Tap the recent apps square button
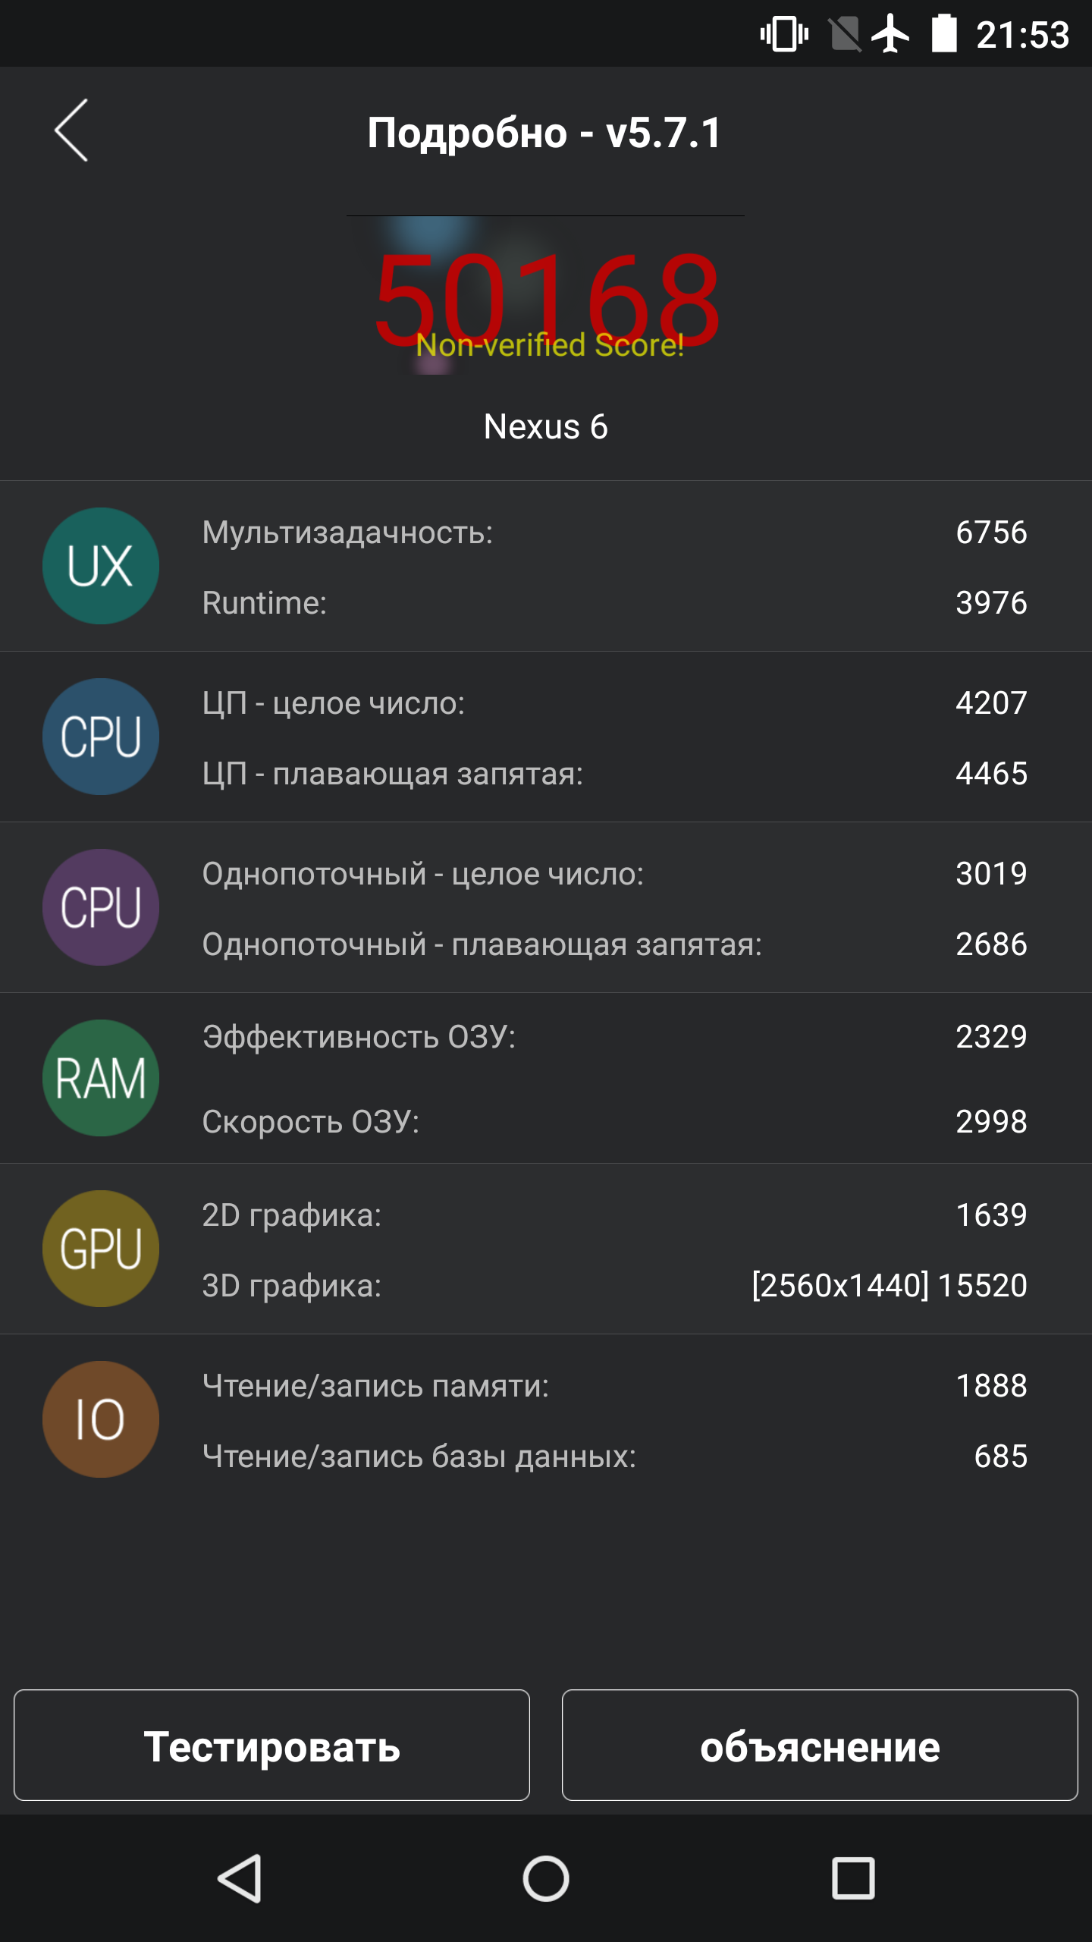Viewport: 1092px width, 1942px height. 853,1878
